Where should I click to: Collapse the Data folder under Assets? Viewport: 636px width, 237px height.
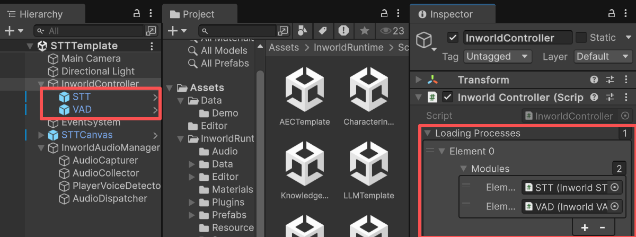pyautogui.click(x=181, y=100)
